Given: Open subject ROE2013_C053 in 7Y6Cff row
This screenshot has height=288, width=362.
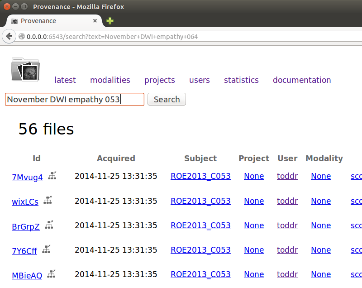Looking at the screenshot, I should pos(200,250).
